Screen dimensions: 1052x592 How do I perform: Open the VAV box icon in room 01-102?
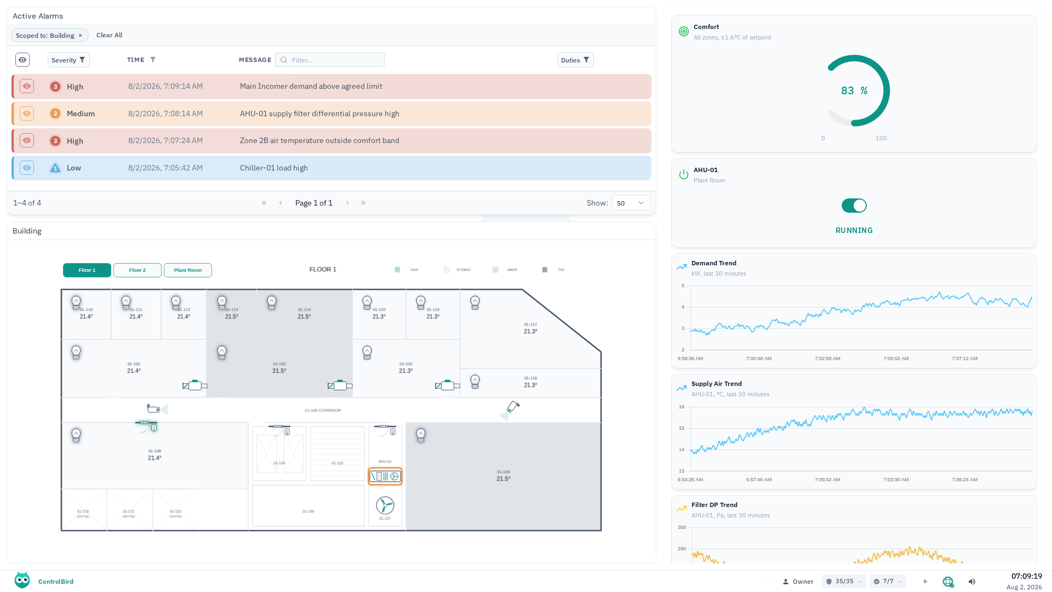(340, 385)
